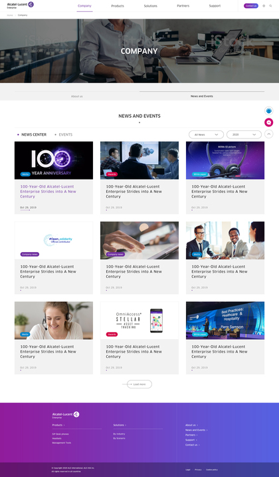Click the Load more button
The image size is (279, 477).
139,385
